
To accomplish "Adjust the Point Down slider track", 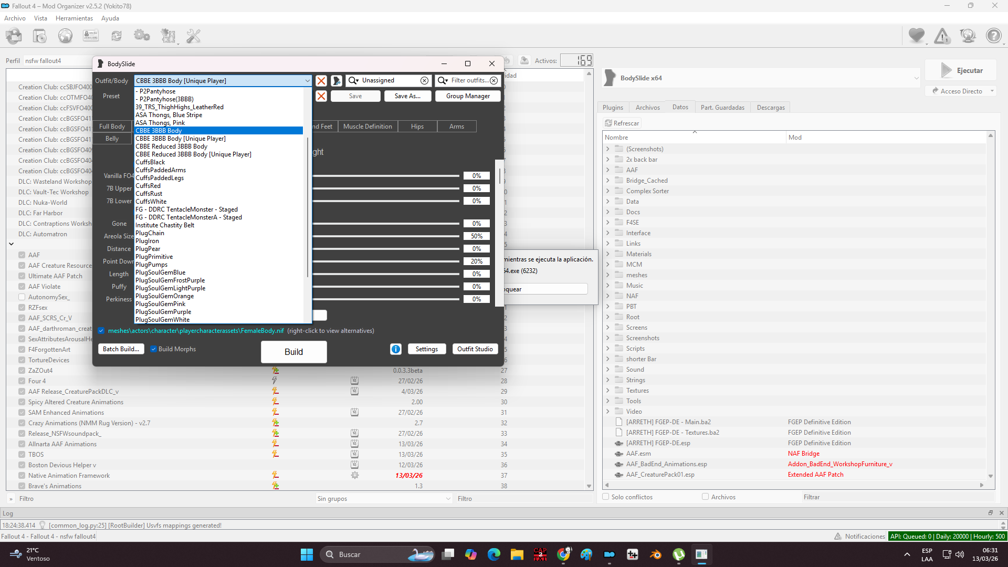I will click(386, 261).
